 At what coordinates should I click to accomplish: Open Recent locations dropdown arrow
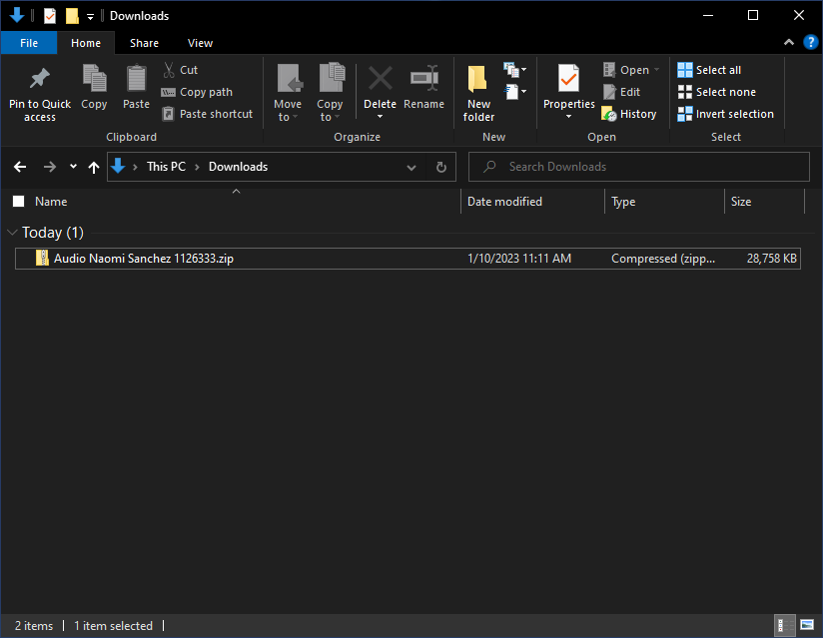click(x=73, y=167)
